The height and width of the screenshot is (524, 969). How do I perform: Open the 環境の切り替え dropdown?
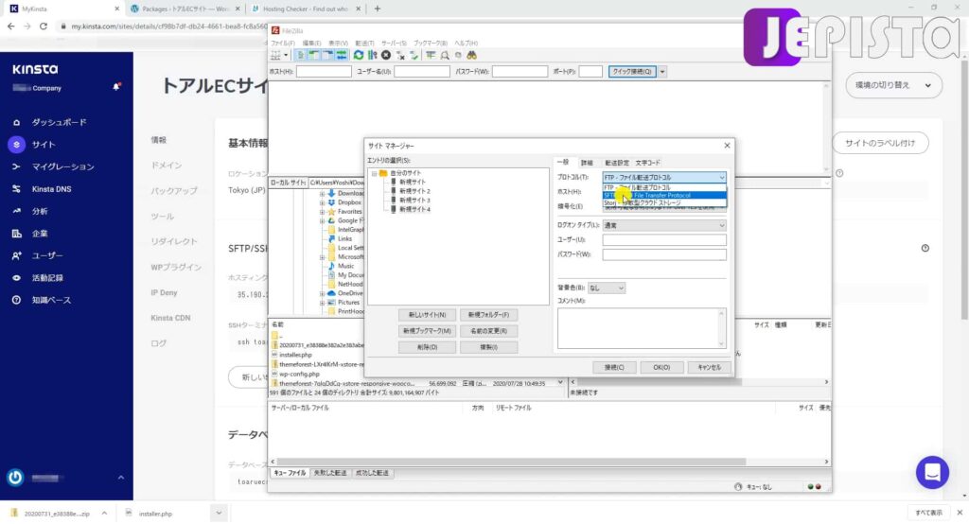click(x=893, y=85)
